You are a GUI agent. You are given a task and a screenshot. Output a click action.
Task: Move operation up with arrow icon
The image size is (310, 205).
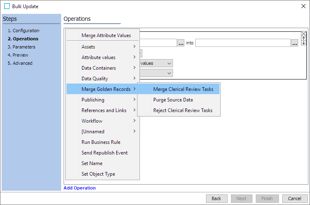[303, 38]
